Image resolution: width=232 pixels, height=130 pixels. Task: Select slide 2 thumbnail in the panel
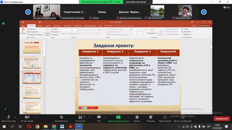click(32, 62)
